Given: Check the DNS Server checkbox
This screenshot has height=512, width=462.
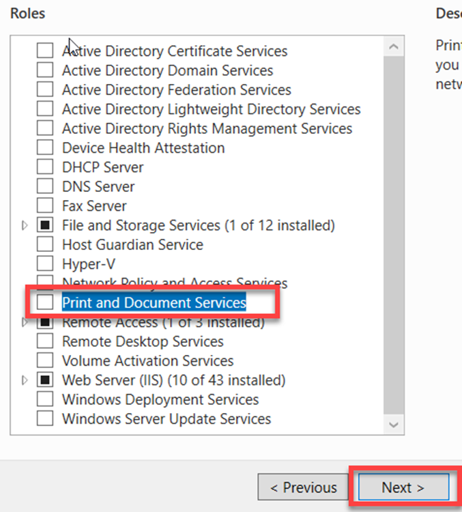Looking at the screenshot, I should 44,186.
